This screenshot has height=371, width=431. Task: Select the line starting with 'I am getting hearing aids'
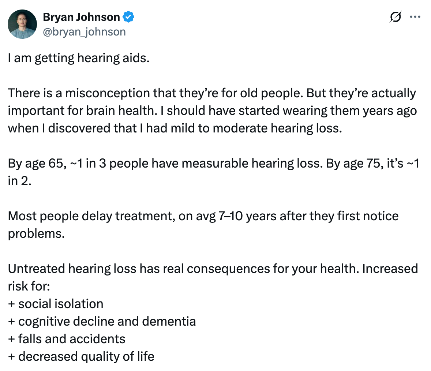coord(79,57)
